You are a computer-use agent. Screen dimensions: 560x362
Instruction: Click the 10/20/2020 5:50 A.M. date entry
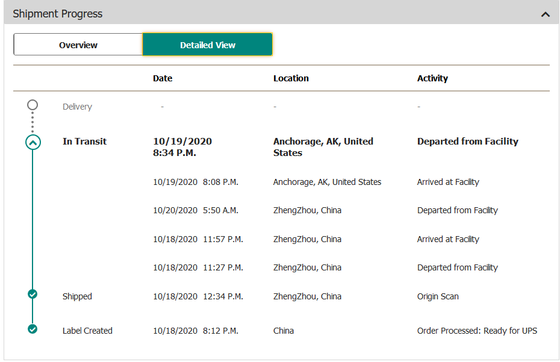click(196, 210)
